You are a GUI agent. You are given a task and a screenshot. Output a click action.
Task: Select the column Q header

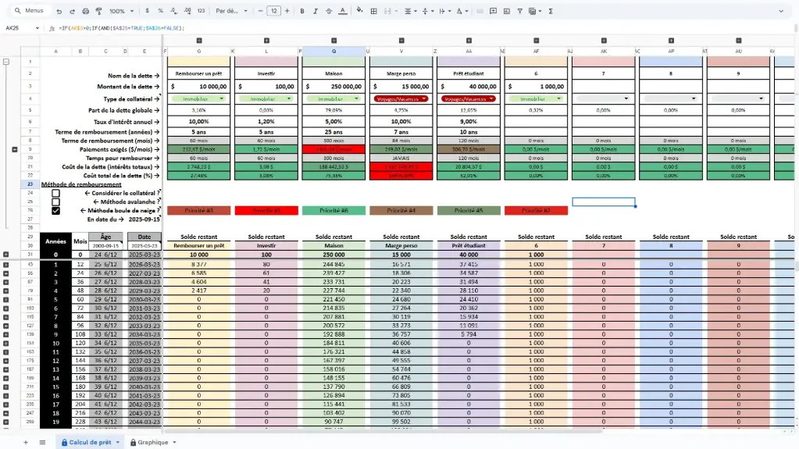(334, 51)
